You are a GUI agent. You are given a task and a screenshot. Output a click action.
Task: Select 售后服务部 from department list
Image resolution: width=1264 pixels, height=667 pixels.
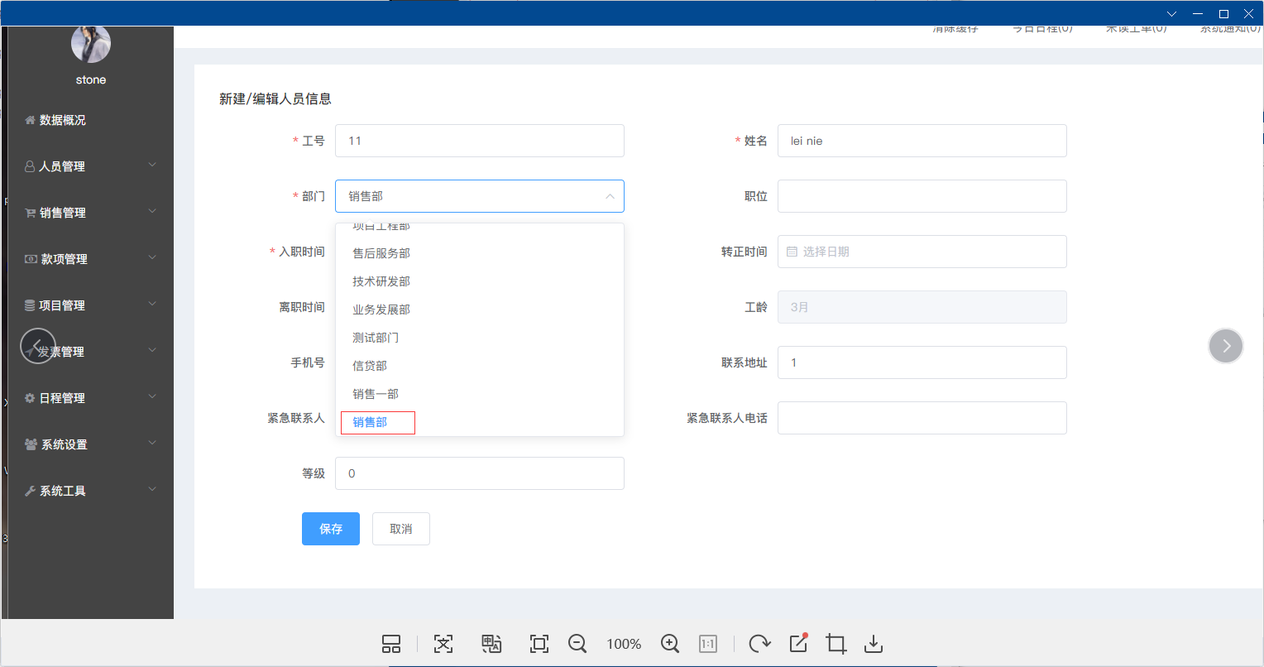point(480,253)
